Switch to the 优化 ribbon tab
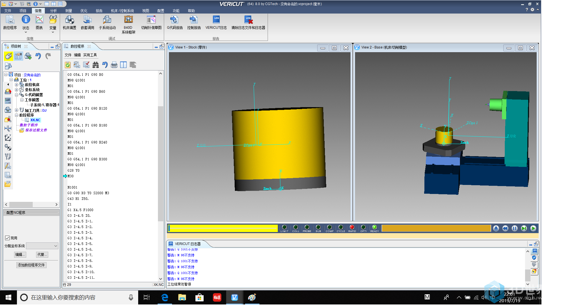Screen dimensions: 564x307 pyautogui.click(x=84, y=11)
